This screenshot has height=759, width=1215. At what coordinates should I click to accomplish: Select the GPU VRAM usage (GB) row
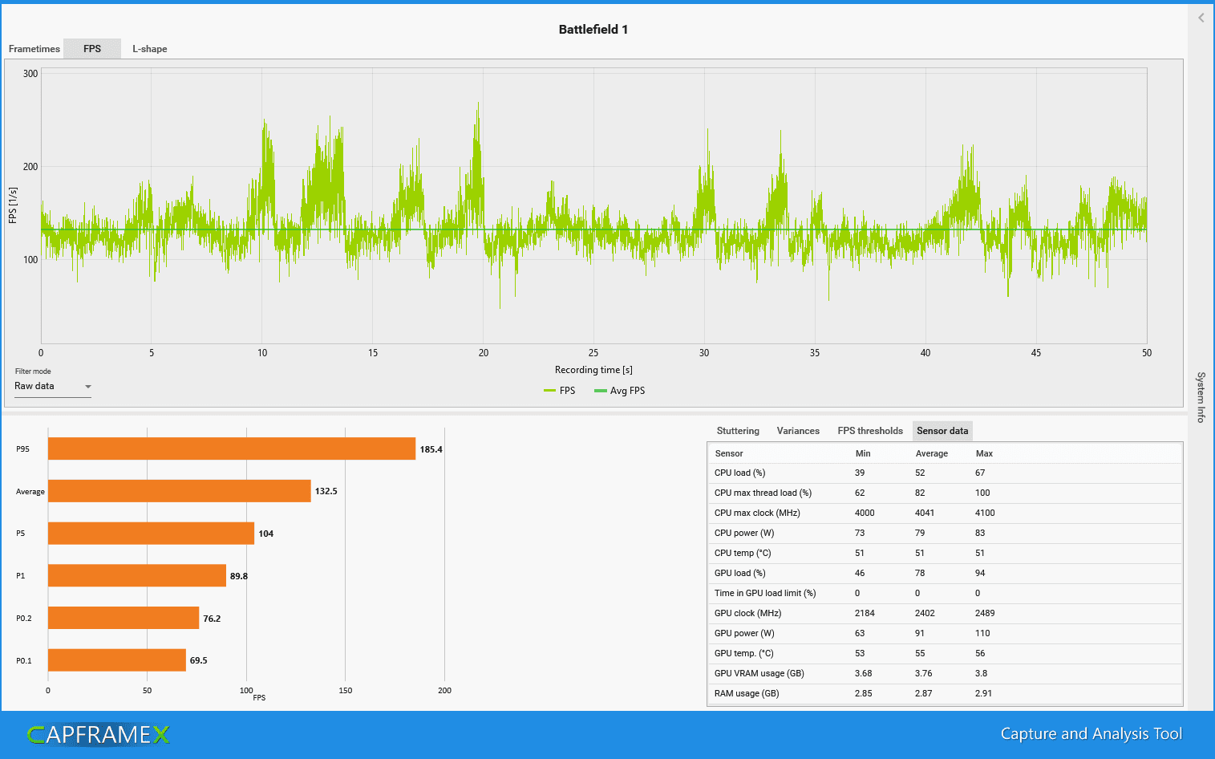click(x=946, y=674)
